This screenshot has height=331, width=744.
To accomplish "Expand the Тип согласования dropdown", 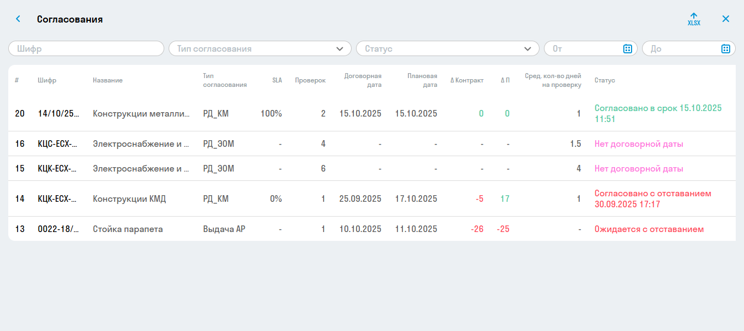I will [339, 49].
